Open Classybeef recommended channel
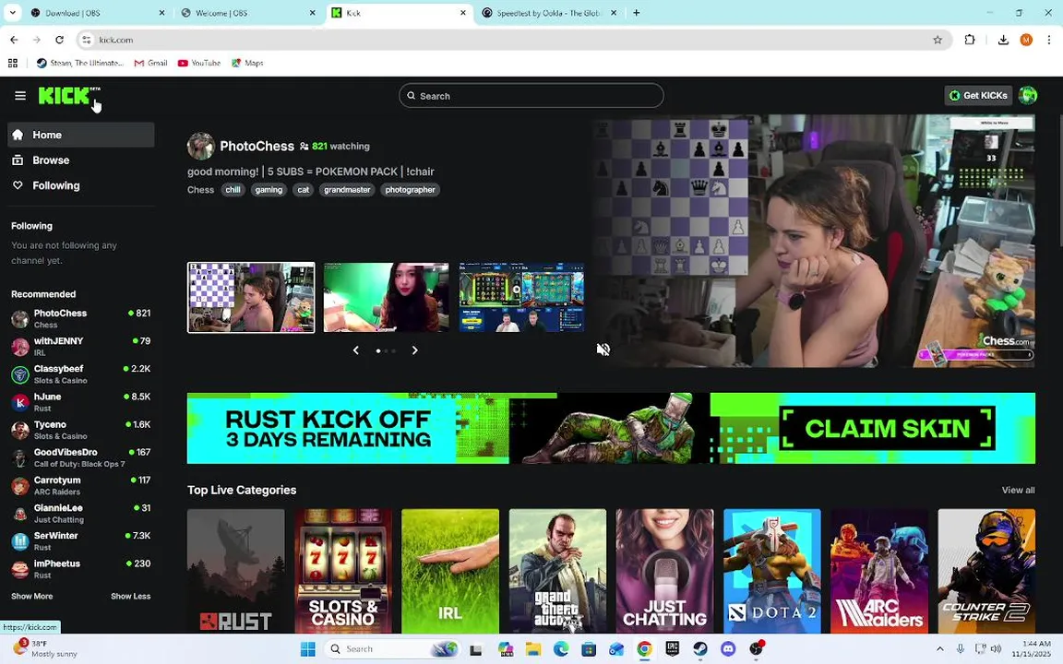This screenshot has height=664, width=1063. [80, 374]
